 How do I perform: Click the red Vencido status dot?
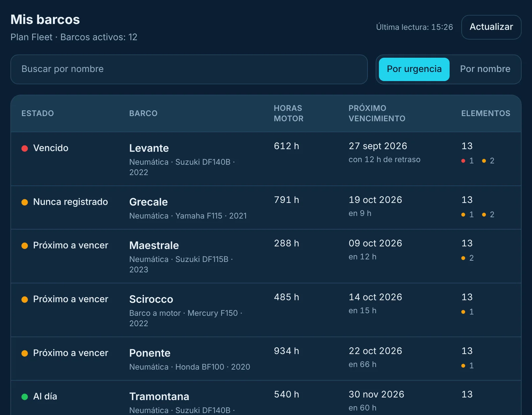(x=25, y=148)
